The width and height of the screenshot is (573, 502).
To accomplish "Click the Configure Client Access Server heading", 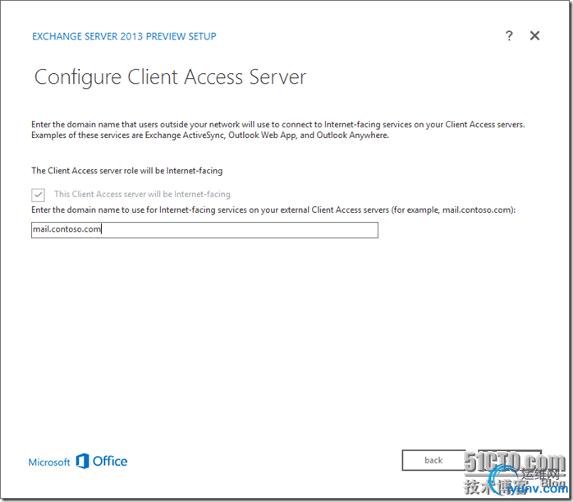I will tap(170, 77).
